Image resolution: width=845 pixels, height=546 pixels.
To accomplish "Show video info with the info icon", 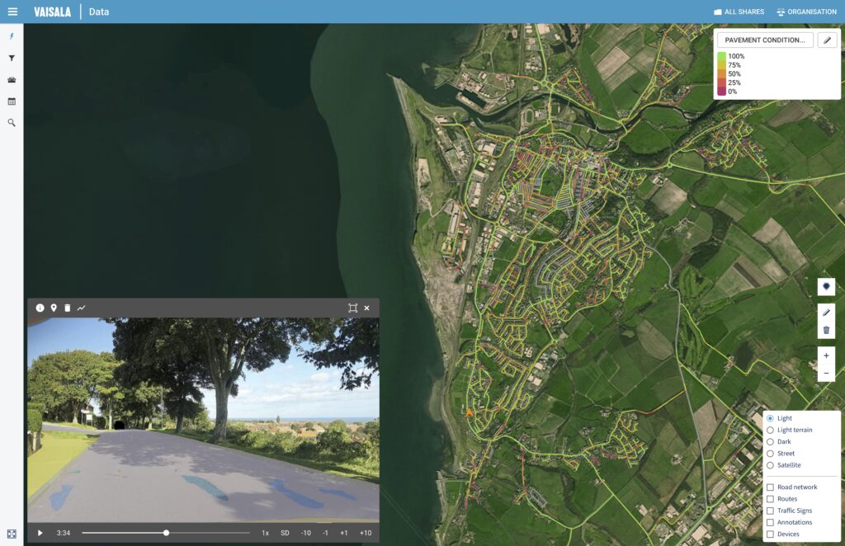I will [40, 308].
